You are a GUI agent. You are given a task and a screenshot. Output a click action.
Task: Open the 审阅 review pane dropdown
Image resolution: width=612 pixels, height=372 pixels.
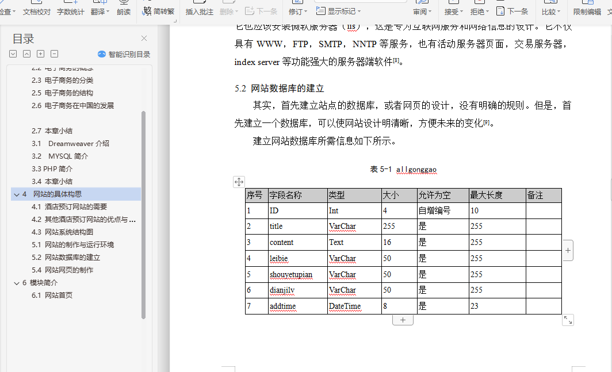click(x=422, y=11)
